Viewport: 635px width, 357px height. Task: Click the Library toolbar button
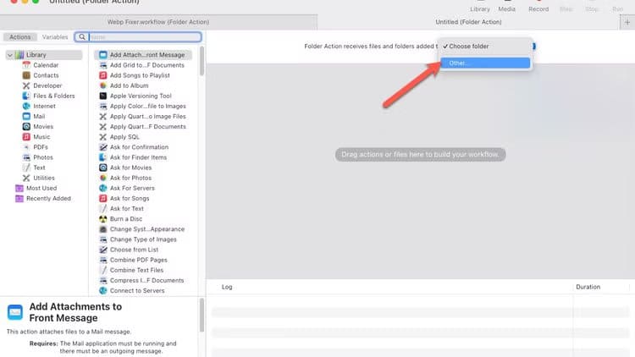[480, 7]
